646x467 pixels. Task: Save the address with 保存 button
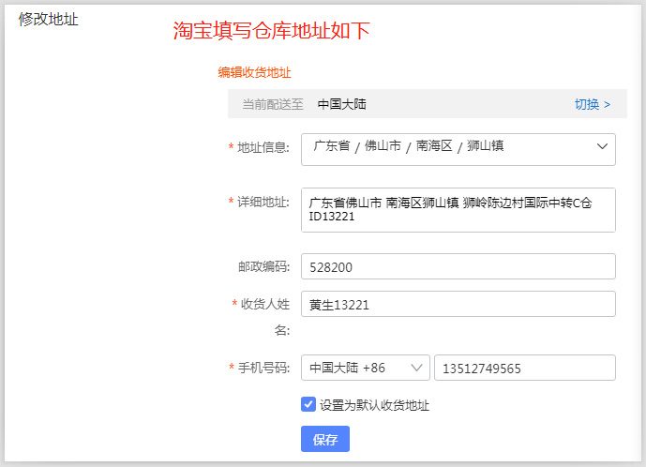click(x=325, y=439)
